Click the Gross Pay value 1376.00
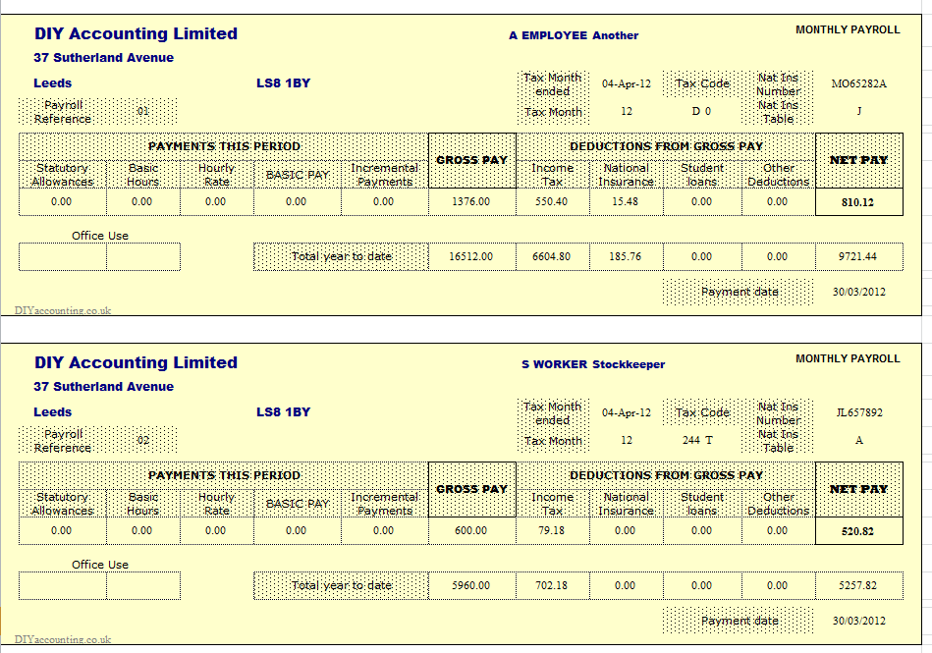Image resolution: width=932 pixels, height=653 pixels. coord(470,201)
